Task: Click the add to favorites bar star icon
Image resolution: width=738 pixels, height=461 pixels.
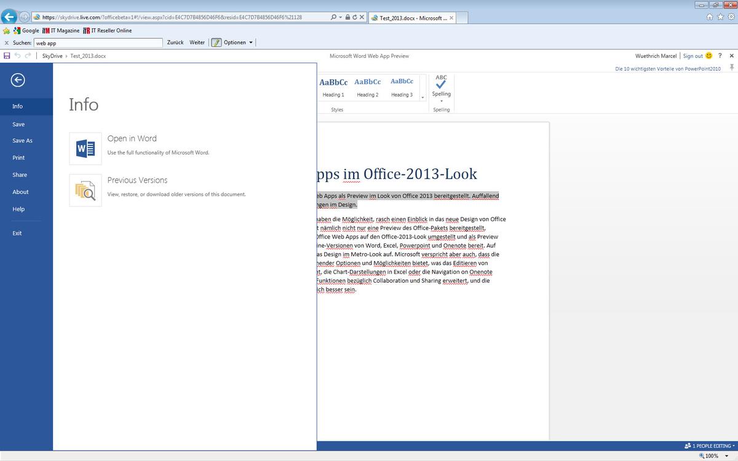Action: (x=7, y=30)
